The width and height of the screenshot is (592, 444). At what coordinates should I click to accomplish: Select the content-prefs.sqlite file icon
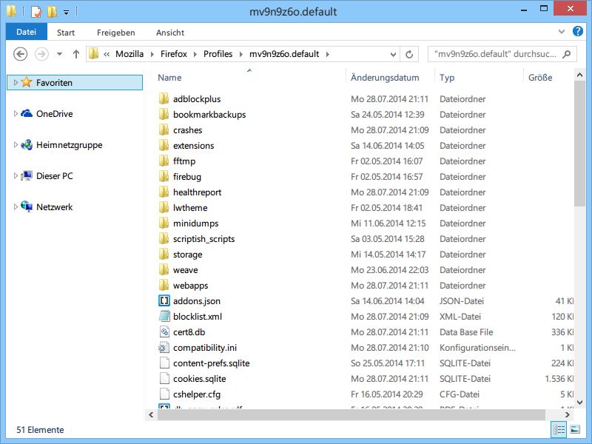click(x=164, y=363)
